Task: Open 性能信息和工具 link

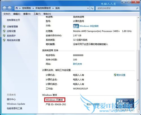Action: 14,109
